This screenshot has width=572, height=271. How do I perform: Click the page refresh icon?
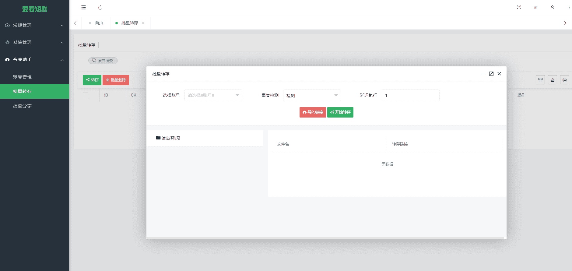pos(100,8)
